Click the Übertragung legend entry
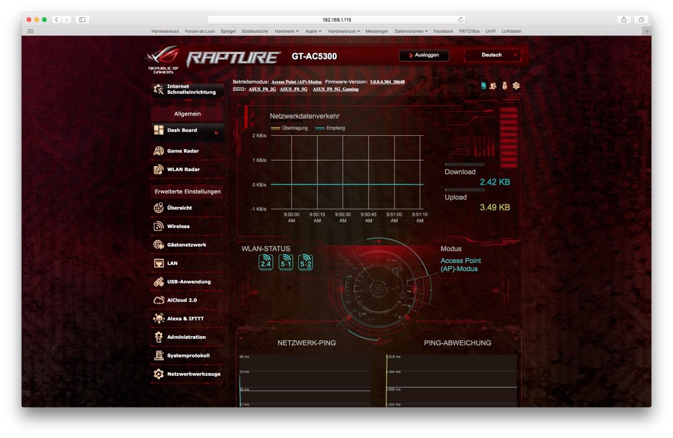Screen dimensions: 673x438 (x=289, y=128)
